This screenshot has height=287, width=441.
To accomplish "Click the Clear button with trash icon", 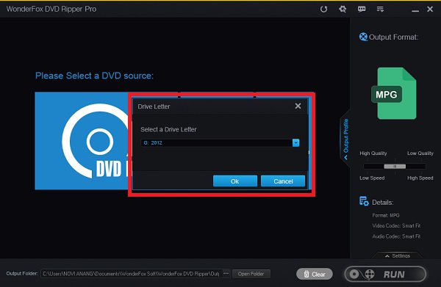I will [x=315, y=274].
